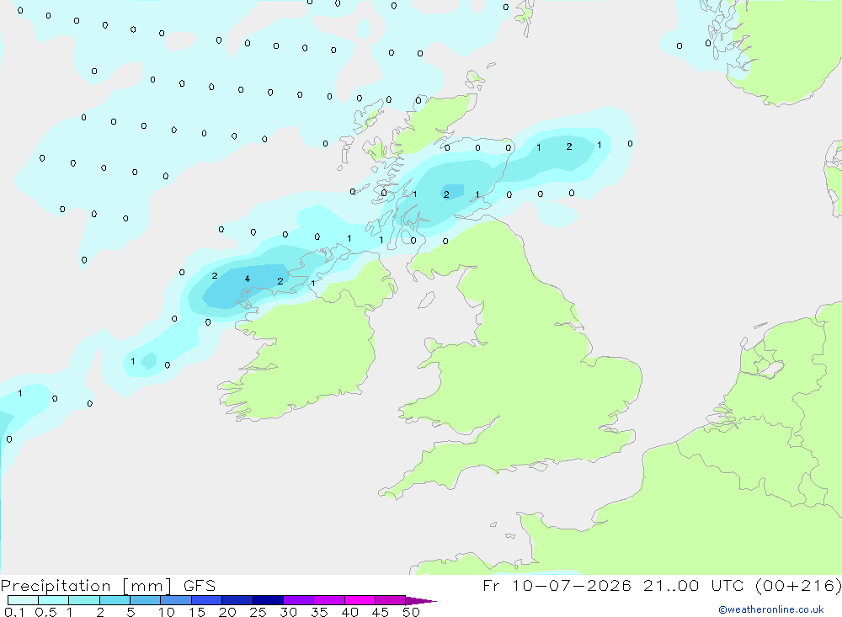Click the forecast date 'Fr 10-07-2026'

(x=557, y=586)
